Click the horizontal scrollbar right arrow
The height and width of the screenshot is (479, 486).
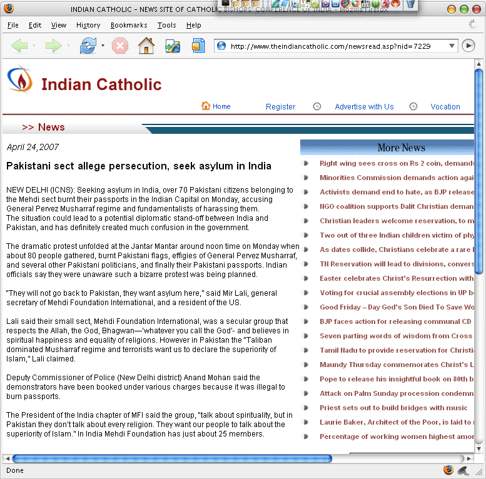point(469,458)
